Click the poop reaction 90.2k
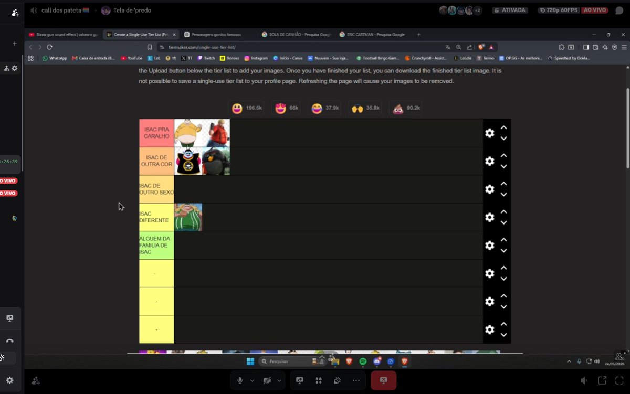630x394 pixels. tap(406, 108)
